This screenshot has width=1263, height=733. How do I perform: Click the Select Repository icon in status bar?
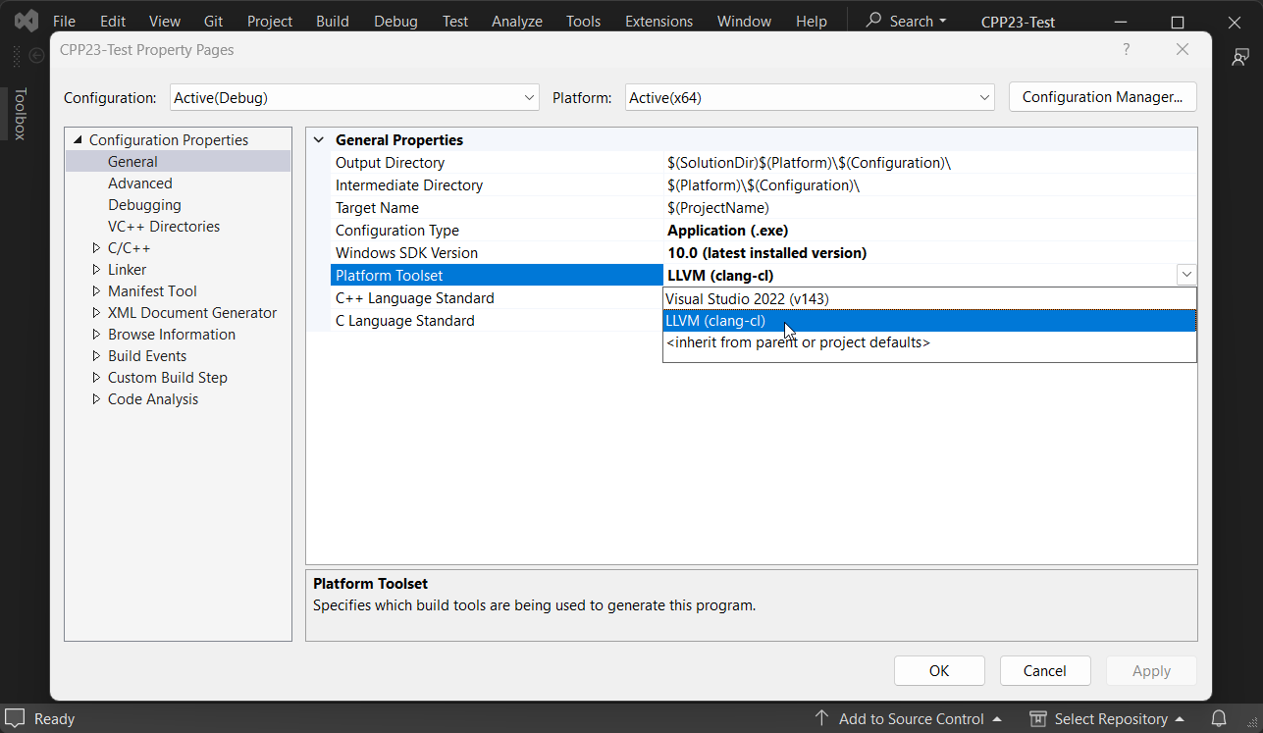1037,719
